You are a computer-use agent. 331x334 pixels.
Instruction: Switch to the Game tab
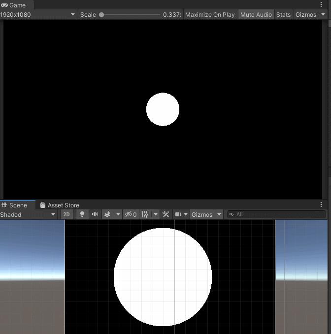(17, 5)
